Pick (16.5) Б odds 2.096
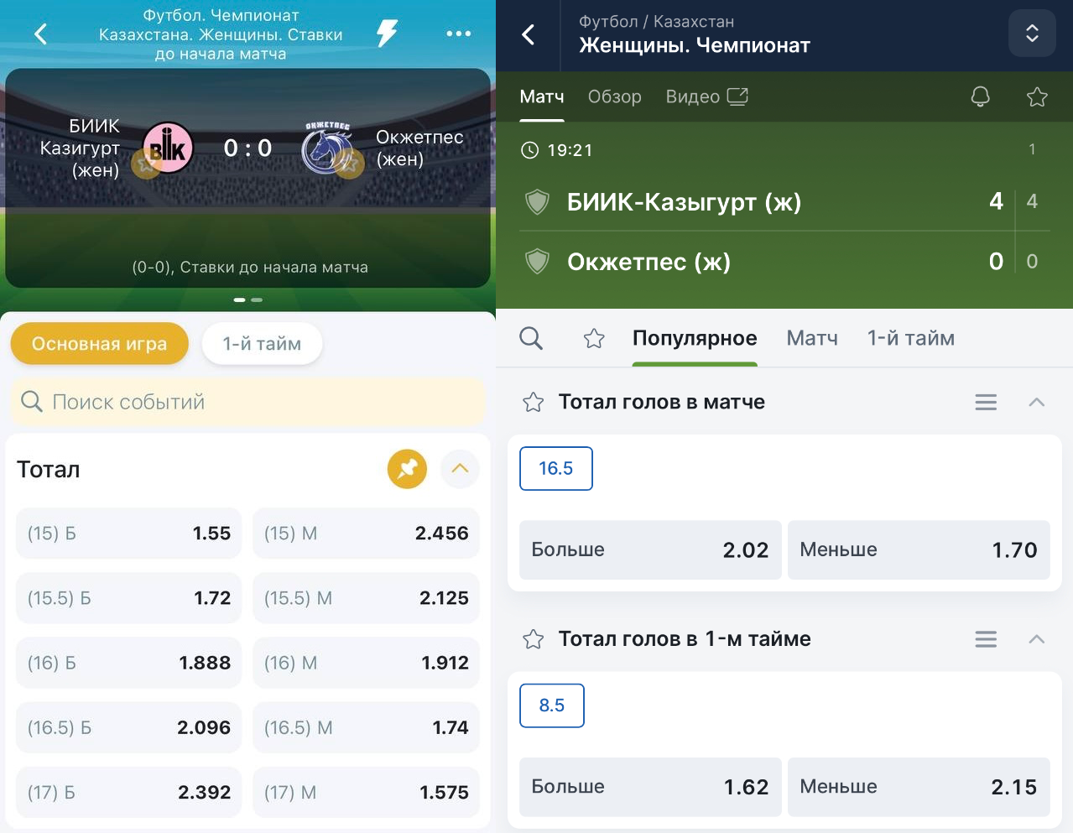The width and height of the screenshot is (1073, 833). coord(128,727)
